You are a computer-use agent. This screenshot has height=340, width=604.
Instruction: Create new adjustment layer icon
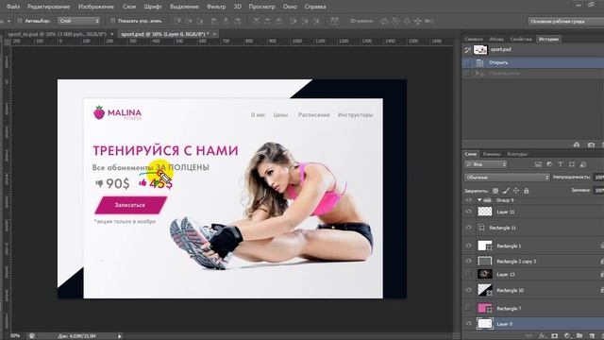point(567,336)
